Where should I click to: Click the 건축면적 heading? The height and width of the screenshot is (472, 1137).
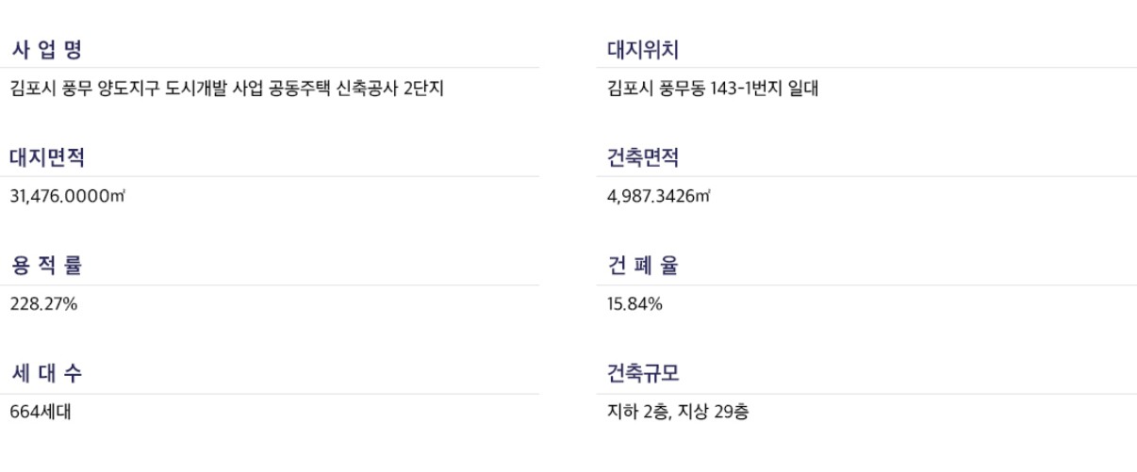(x=643, y=158)
